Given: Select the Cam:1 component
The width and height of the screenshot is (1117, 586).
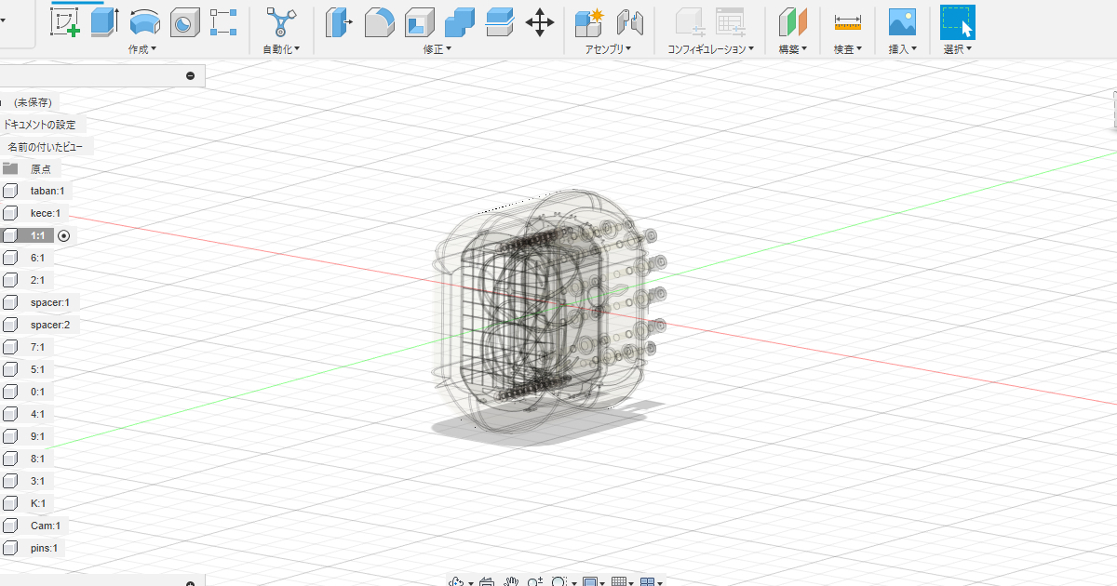Looking at the screenshot, I should pyautogui.click(x=45, y=526).
